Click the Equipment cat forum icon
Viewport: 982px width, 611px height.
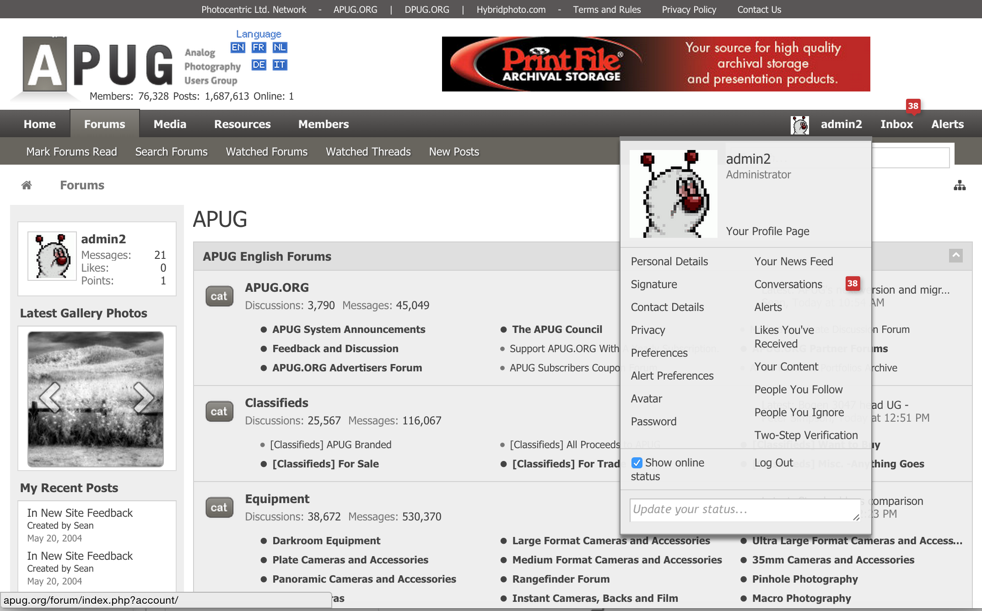click(219, 508)
